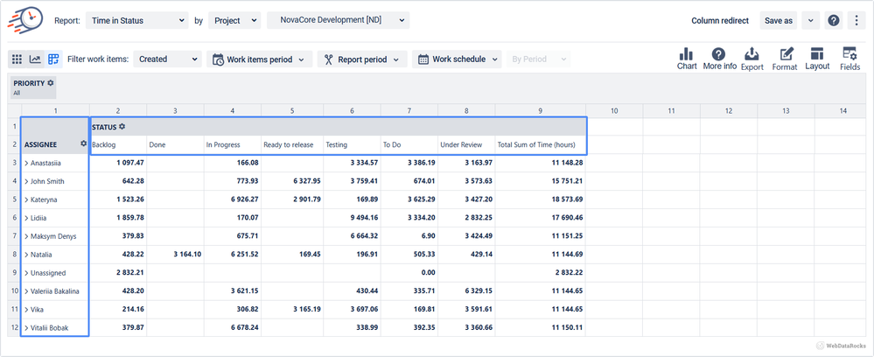Open the Layout icon
The width and height of the screenshot is (874, 357).
click(x=817, y=59)
